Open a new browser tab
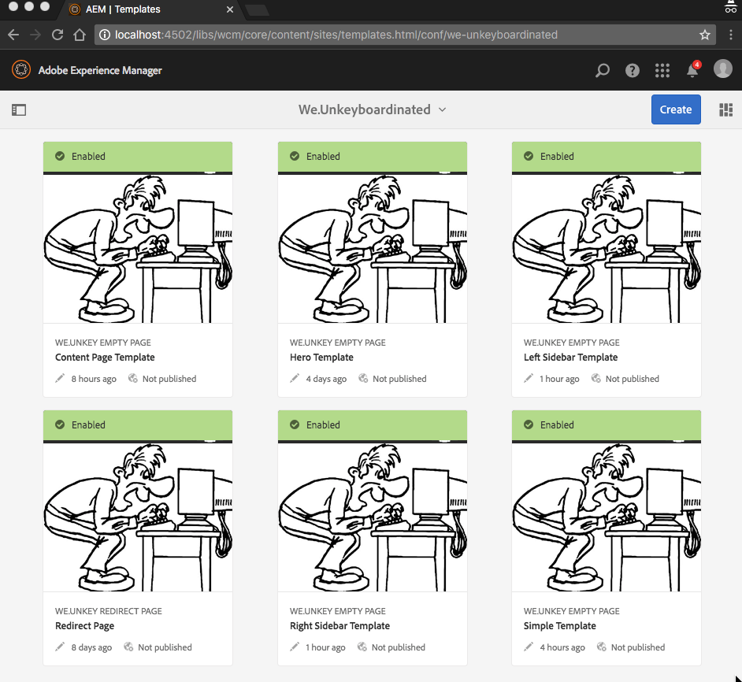 258,10
